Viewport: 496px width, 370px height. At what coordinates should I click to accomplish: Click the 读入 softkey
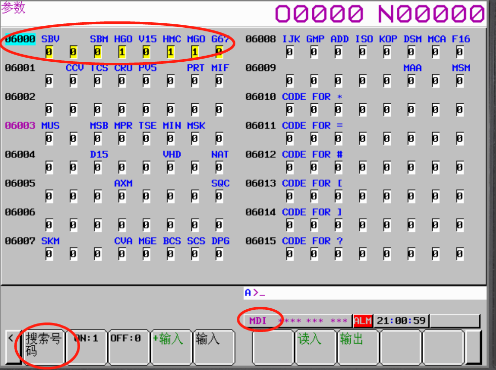click(x=316, y=346)
